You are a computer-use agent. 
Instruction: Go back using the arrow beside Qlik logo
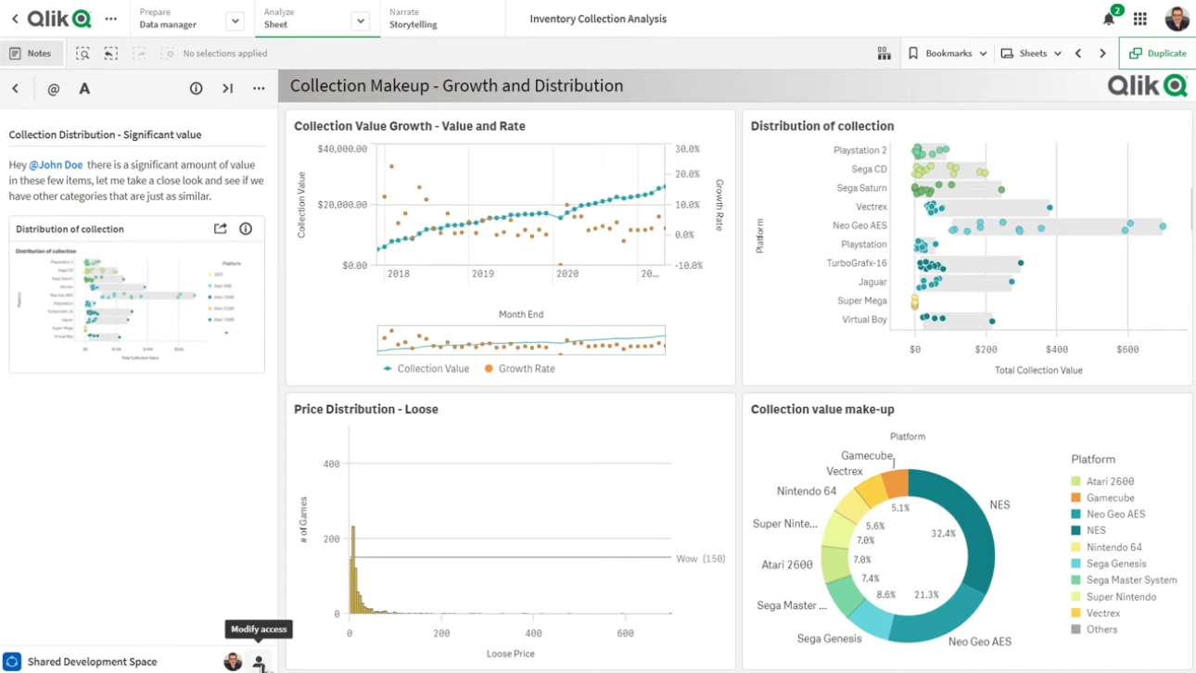click(15, 19)
